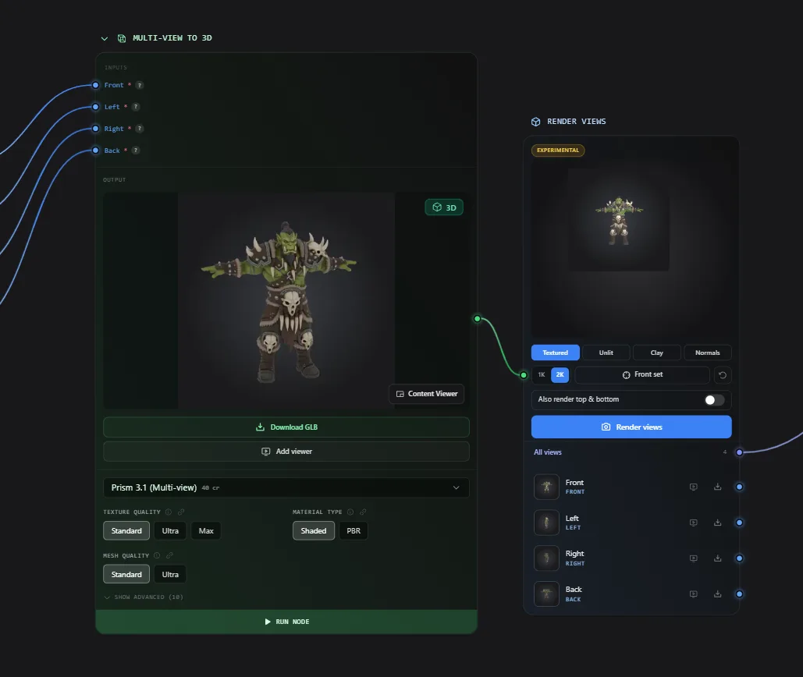The image size is (803, 677).
Task: Set texture quality to Max
Action: pyautogui.click(x=206, y=530)
